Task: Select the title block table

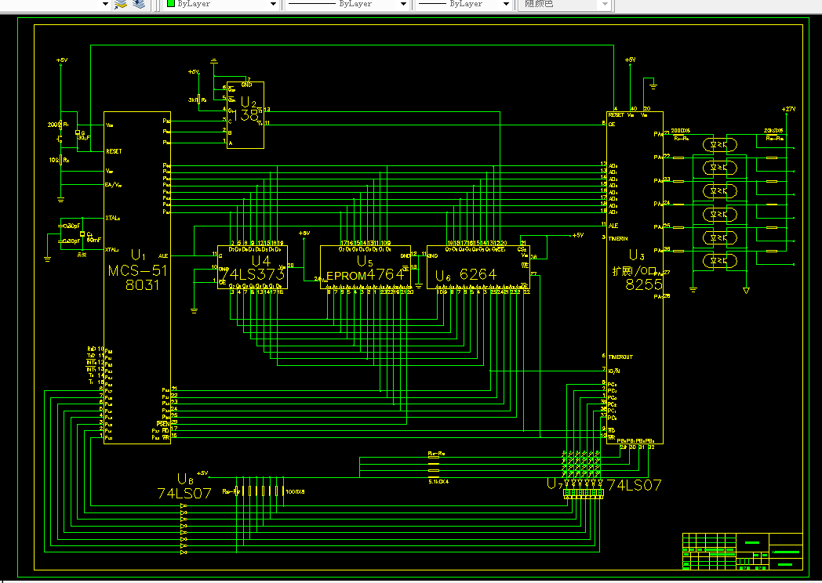Action: [742, 552]
